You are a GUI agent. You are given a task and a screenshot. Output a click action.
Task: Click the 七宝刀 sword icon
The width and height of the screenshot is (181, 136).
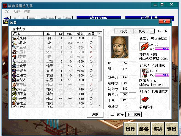[14, 61]
